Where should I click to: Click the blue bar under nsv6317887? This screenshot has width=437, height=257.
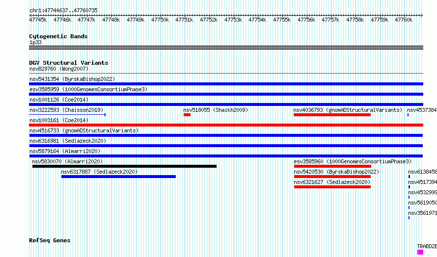[x=118, y=177]
